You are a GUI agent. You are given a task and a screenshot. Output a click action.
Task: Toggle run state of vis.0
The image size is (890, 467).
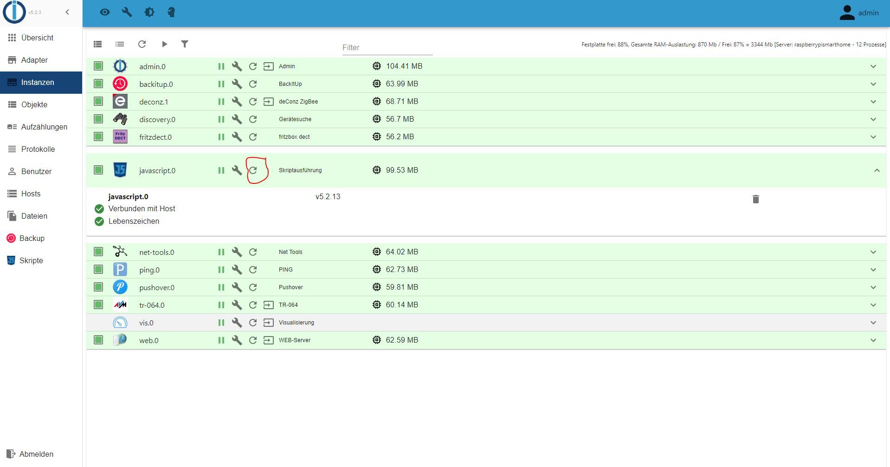(221, 323)
